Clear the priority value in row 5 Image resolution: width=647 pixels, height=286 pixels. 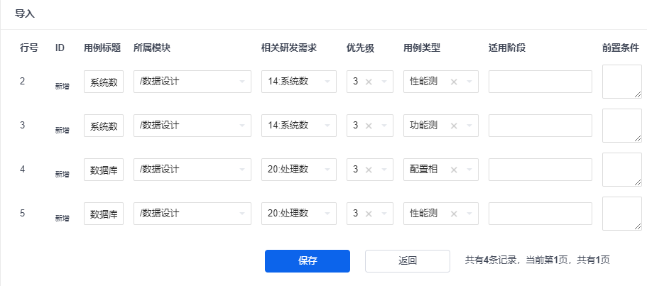click(369, 214)
